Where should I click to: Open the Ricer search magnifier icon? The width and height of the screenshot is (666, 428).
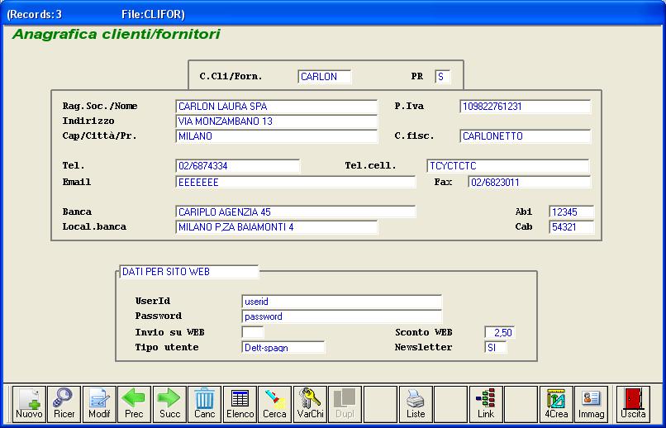click(x=64, y=404)
